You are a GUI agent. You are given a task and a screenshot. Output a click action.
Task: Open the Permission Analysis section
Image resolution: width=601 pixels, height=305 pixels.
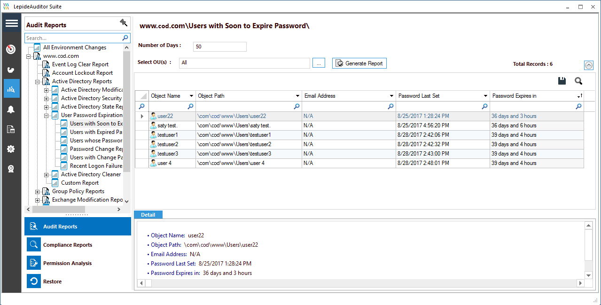point(78,263)
